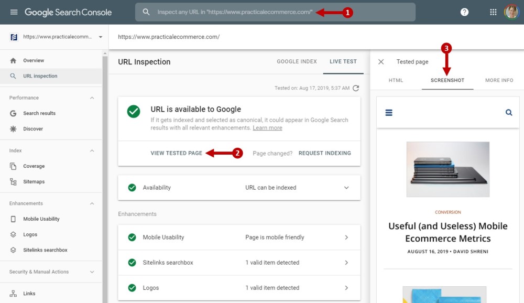524x303 pixels.
Task: Click Request Indexing button
Action: pyautogui.click(x=325, y=153)
